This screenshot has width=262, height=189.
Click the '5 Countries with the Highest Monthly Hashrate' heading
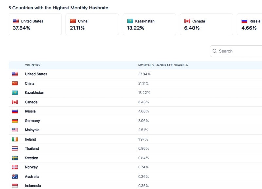tap(59, 8)
